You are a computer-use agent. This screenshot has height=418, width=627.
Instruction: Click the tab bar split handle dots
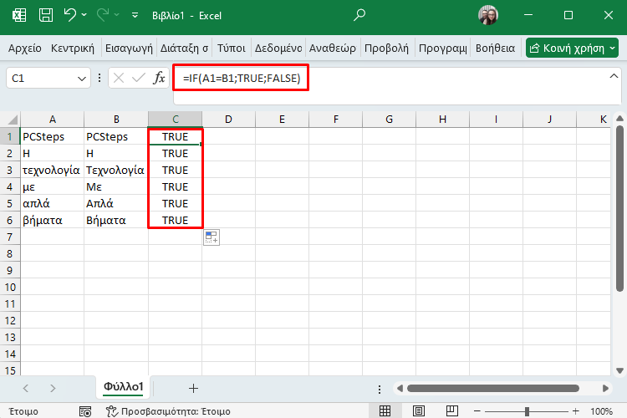(379, 389)
